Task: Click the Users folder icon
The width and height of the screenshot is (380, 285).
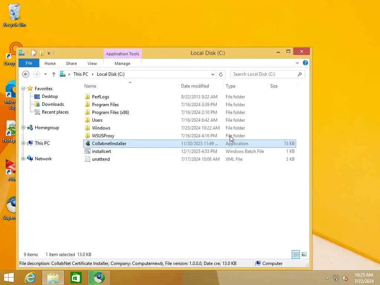Action: pos(88,120)
